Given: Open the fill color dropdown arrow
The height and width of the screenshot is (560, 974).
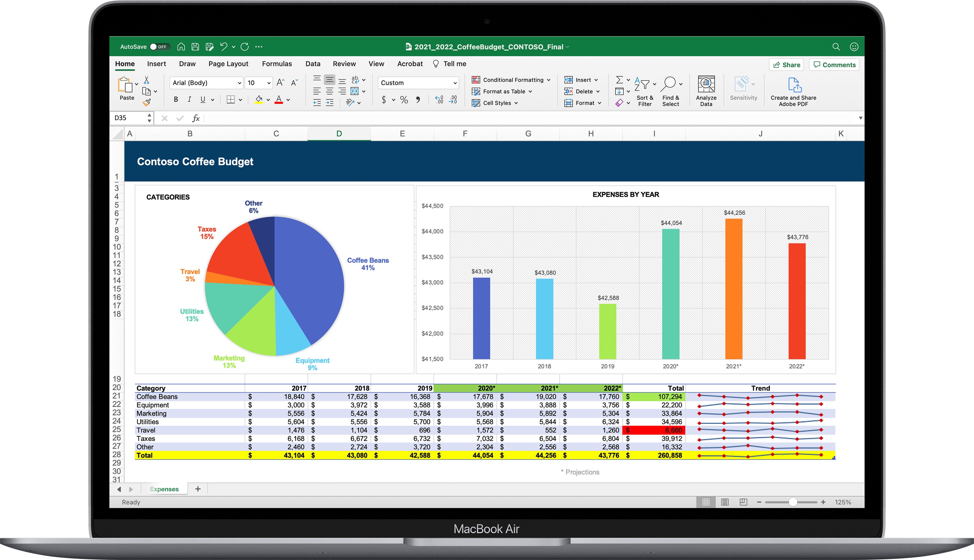Looking at the screenshot, I should click(268, 100).
